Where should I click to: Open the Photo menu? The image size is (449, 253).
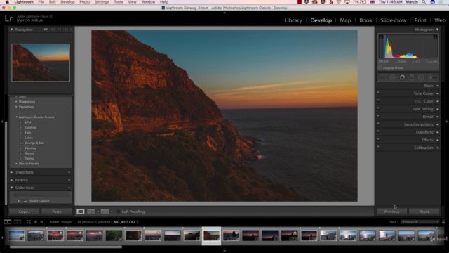pyautogui.click(x=84, y=2)
